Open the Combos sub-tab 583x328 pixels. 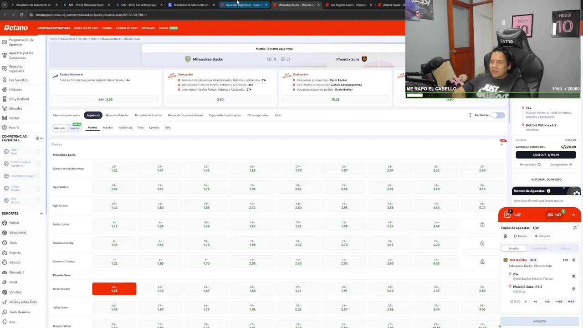[x=154, y=128]
